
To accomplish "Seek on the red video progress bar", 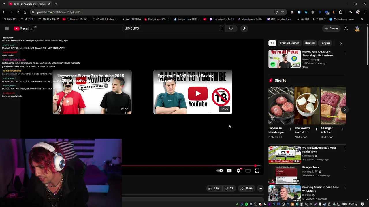I will point(191,166).
